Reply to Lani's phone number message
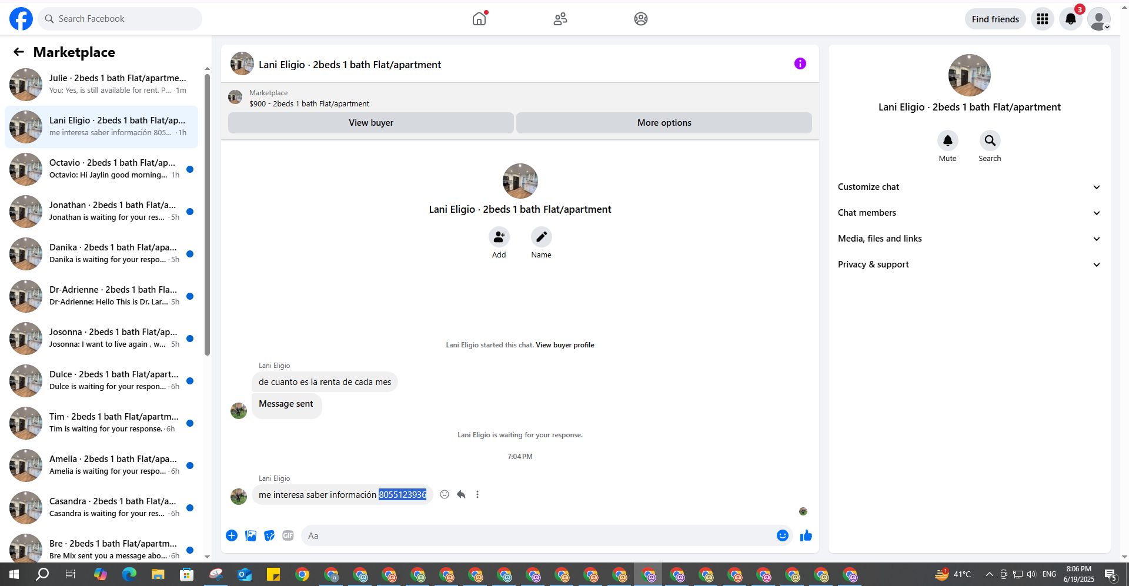1129x586 pixels. tap(461, 494)
